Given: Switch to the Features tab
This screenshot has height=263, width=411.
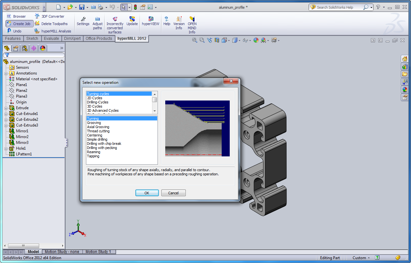Looking at the screenshot, I should [13, 39].
